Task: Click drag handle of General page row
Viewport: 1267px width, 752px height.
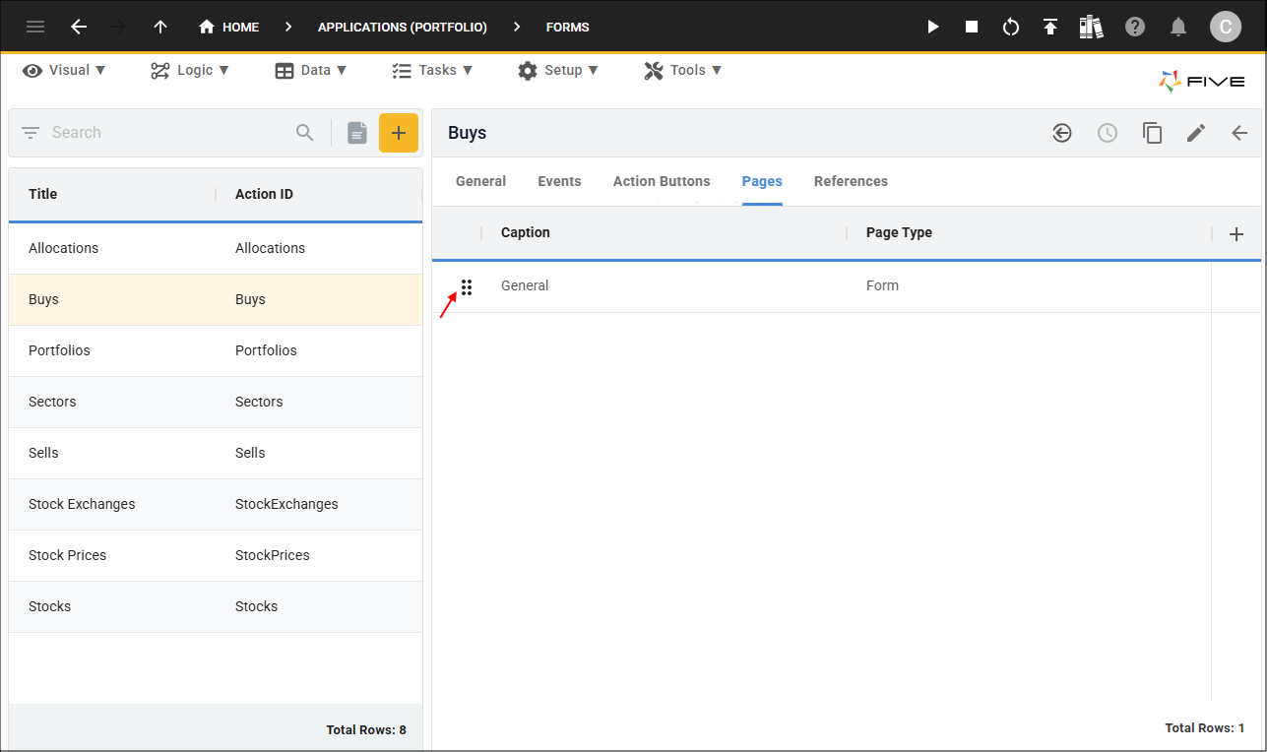Action: (x=467, y=286)
